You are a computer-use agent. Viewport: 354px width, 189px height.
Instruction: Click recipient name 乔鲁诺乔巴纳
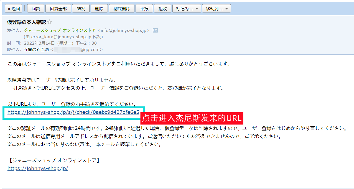36,50
